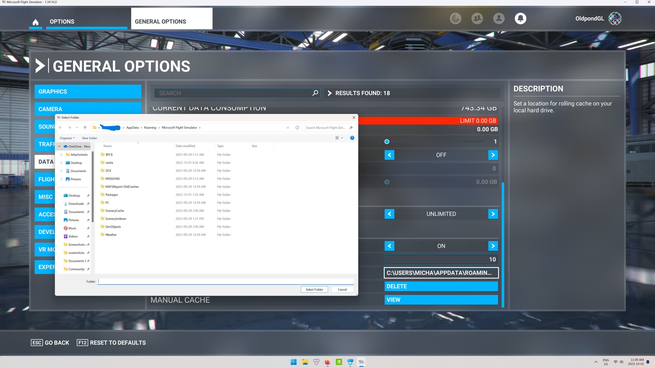This screenshot has height=368, width=655.
Task: Open the recent locations dropdown arrow
Action: [x=77, y=128]
